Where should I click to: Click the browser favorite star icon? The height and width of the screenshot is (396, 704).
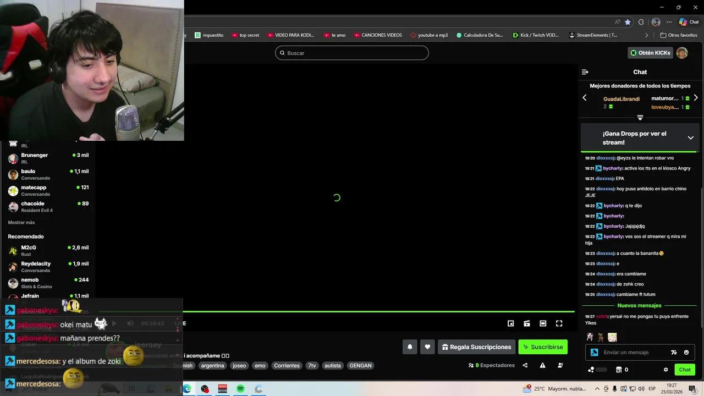point(628,22)
